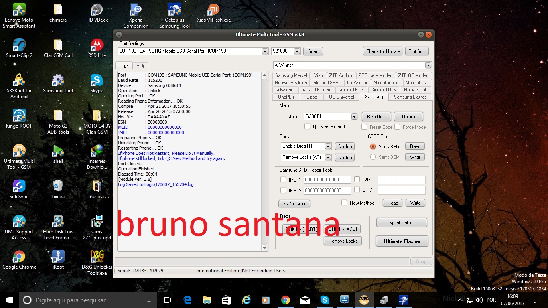
Task: Open the Ultimate Flasher button
Action: pos(402,241)
